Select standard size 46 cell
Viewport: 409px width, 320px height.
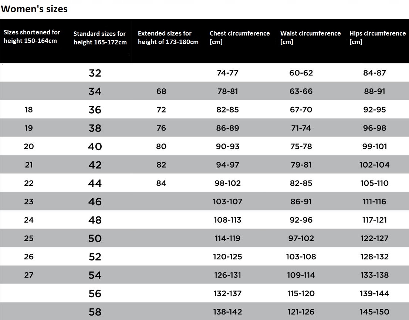point(95,202)
